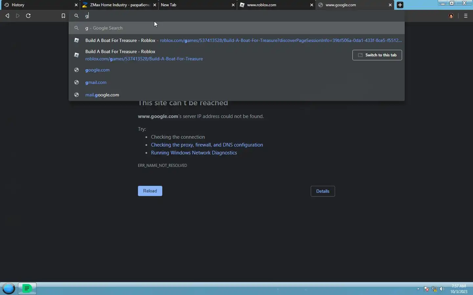
Task: Click magnifier icon in Google Search suggestion
Action: click(77, 28)
